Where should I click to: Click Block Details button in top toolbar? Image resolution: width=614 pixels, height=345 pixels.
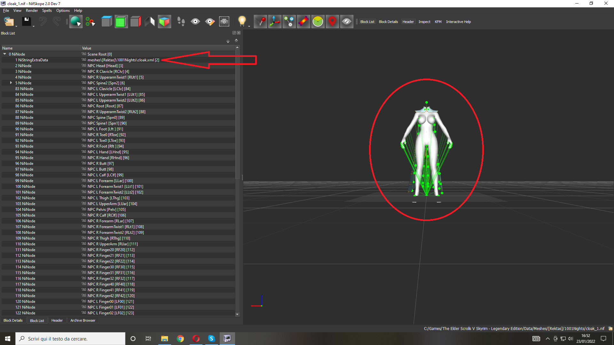click(388, 22)
